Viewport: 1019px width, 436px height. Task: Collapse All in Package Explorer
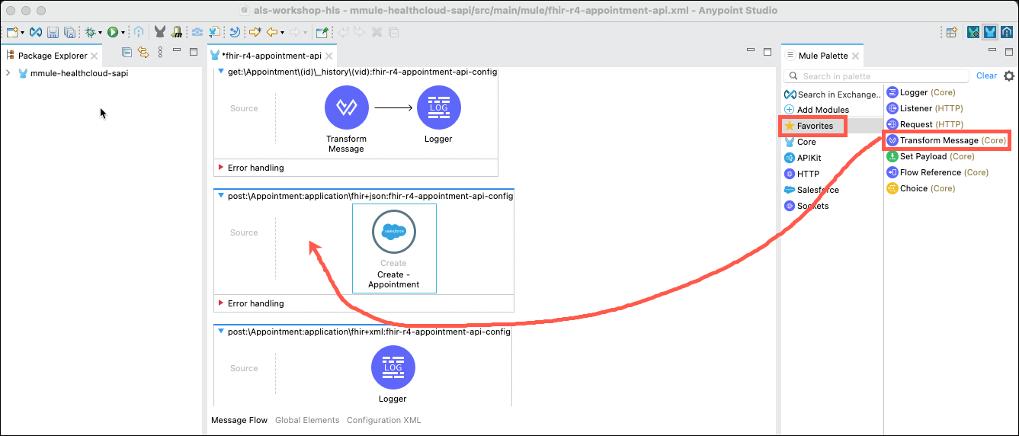[x=127, y=52]
